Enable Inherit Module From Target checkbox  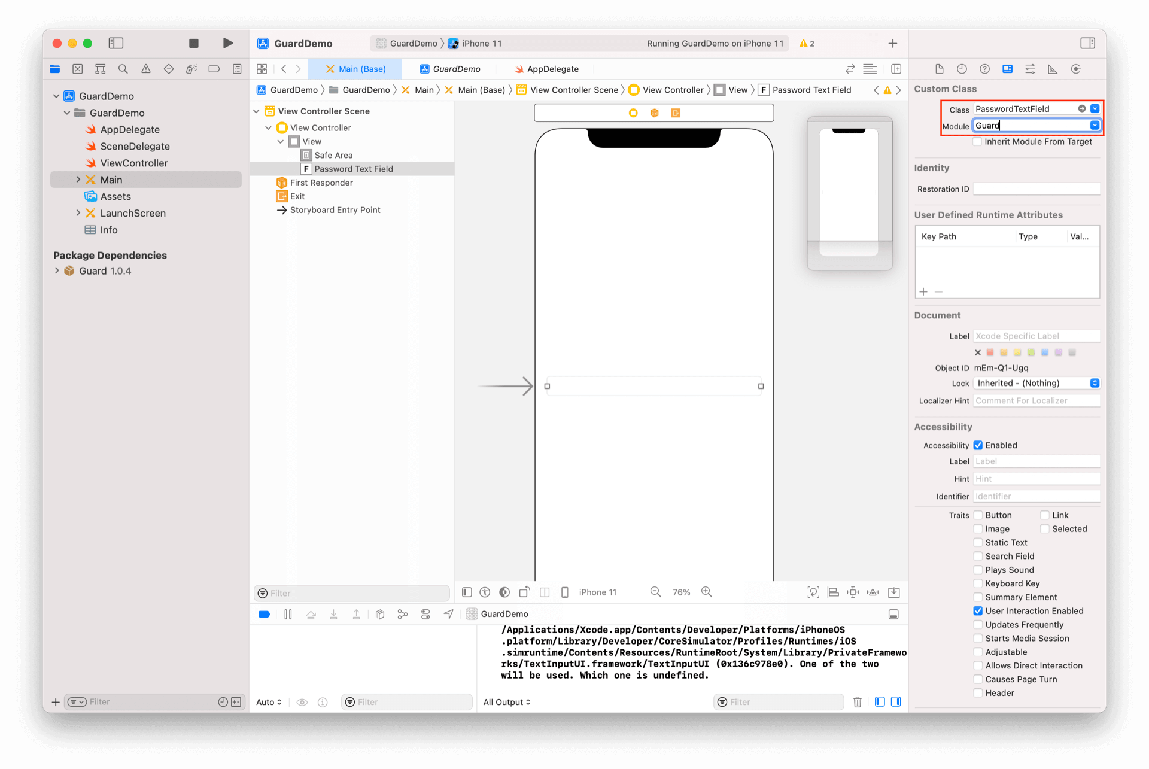[977, 142]
